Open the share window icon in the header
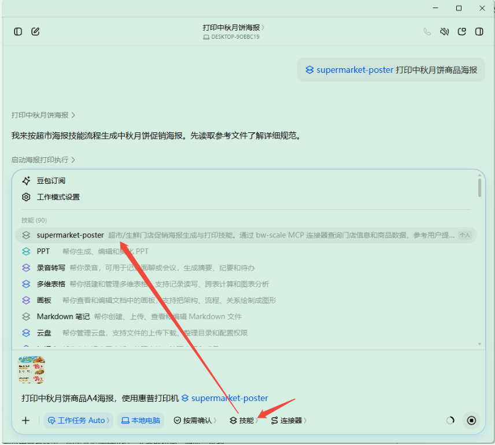The height and width of the screenshot is (445, 495). tap(462, 32)
